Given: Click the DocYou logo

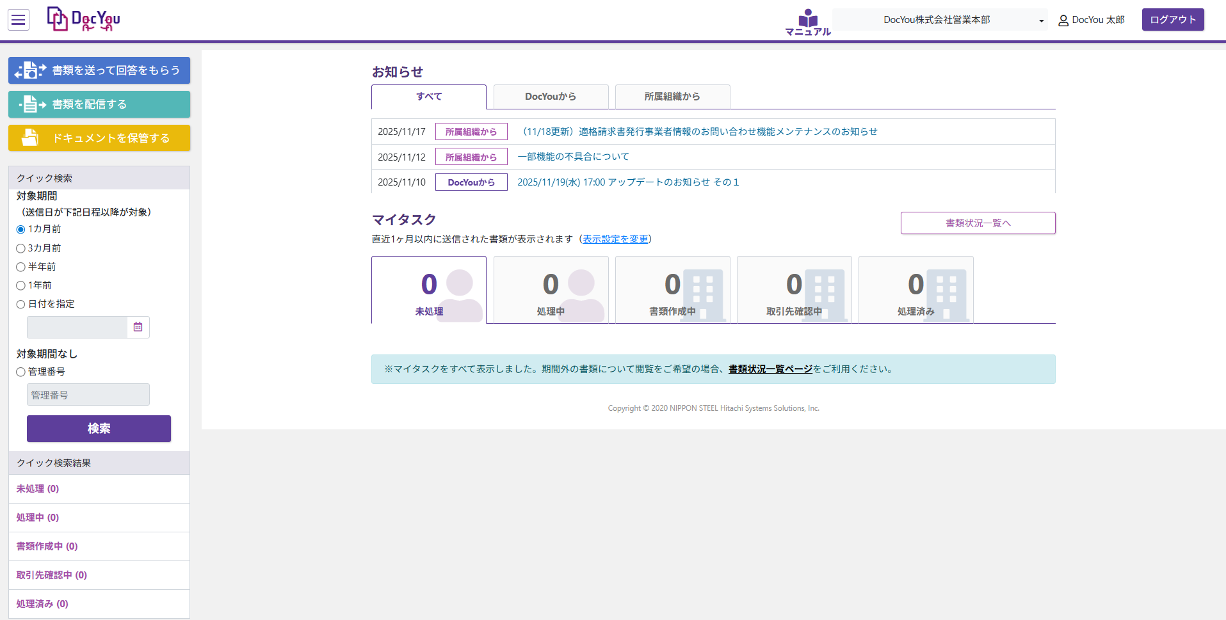Looking at the screenshot, I should 84,19.
